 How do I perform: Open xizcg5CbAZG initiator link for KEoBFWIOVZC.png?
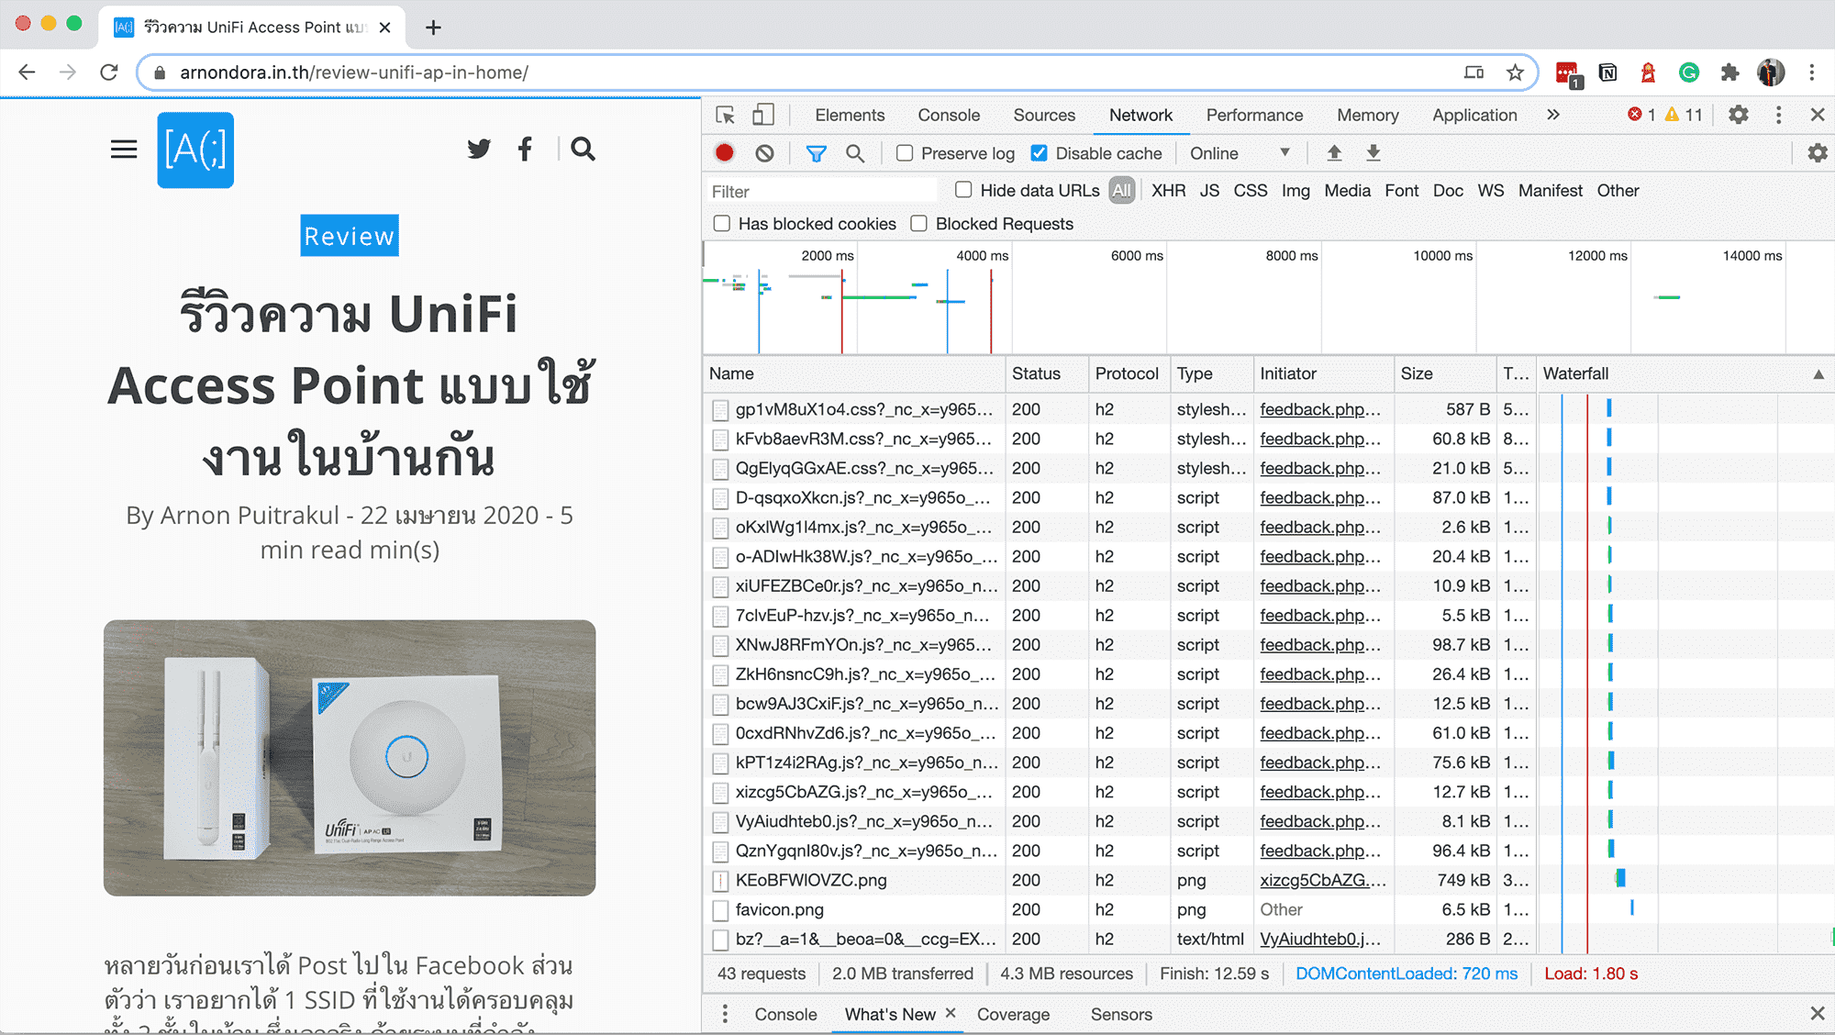tap(1322, 880)
